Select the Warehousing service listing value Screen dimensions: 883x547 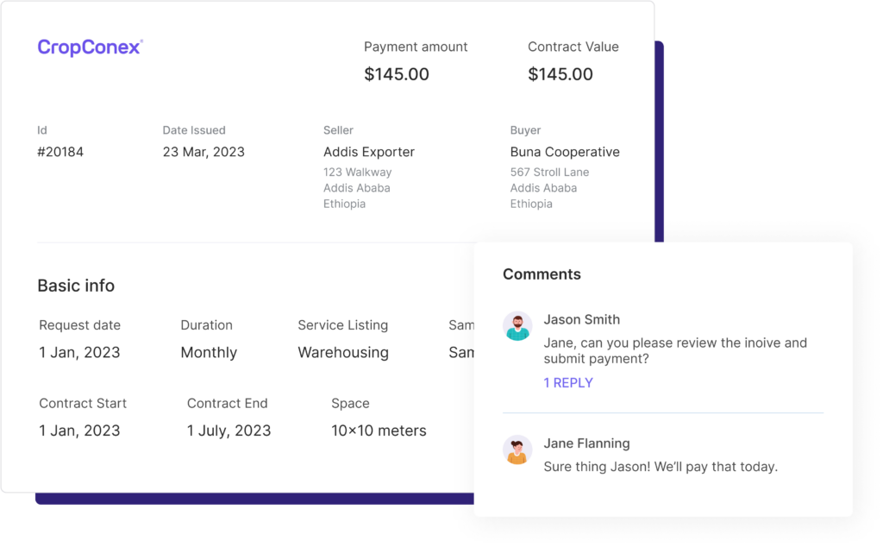343,353
